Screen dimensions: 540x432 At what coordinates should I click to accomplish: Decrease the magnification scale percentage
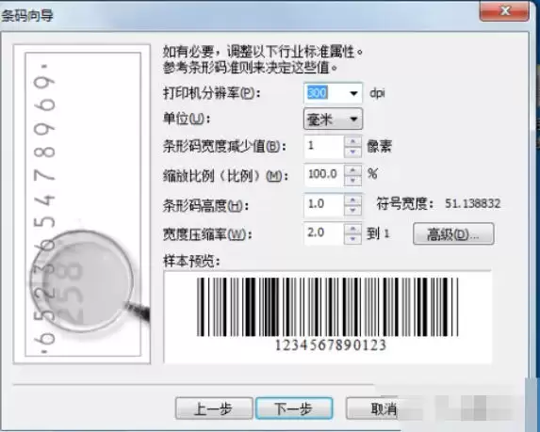pyautogui.click(x=352, y=180)
